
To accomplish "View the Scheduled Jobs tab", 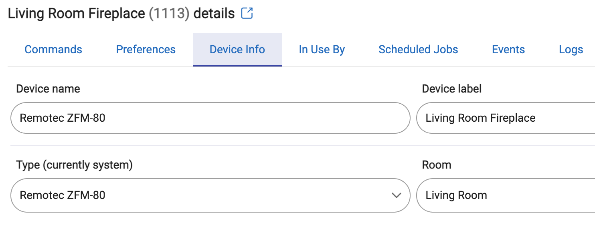I will (x=418, y=50).
